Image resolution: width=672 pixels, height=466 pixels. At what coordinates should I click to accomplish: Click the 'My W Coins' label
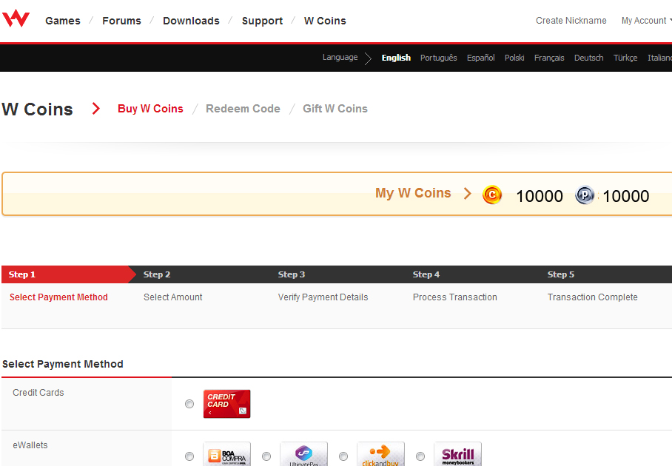(413, 193)
